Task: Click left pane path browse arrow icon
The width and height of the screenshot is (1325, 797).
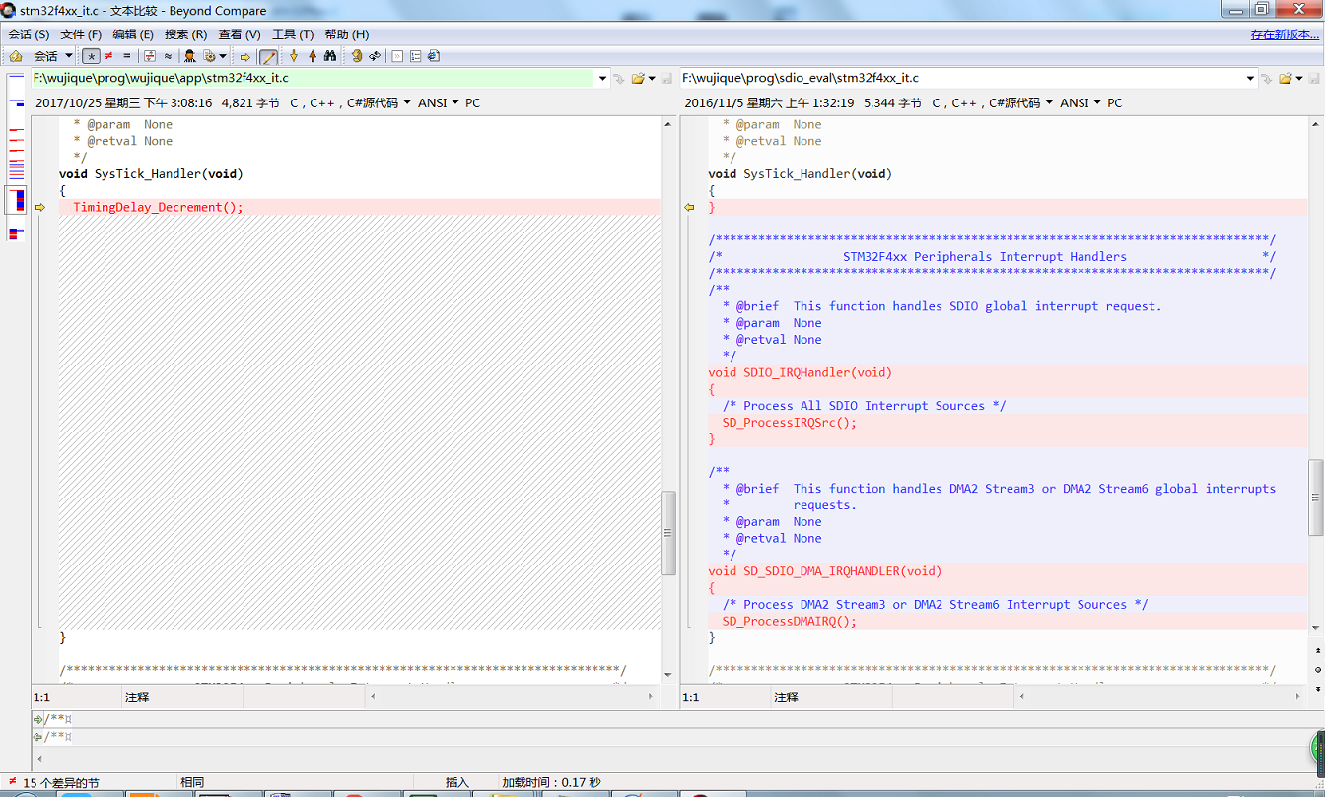Action: coord(619,78)
